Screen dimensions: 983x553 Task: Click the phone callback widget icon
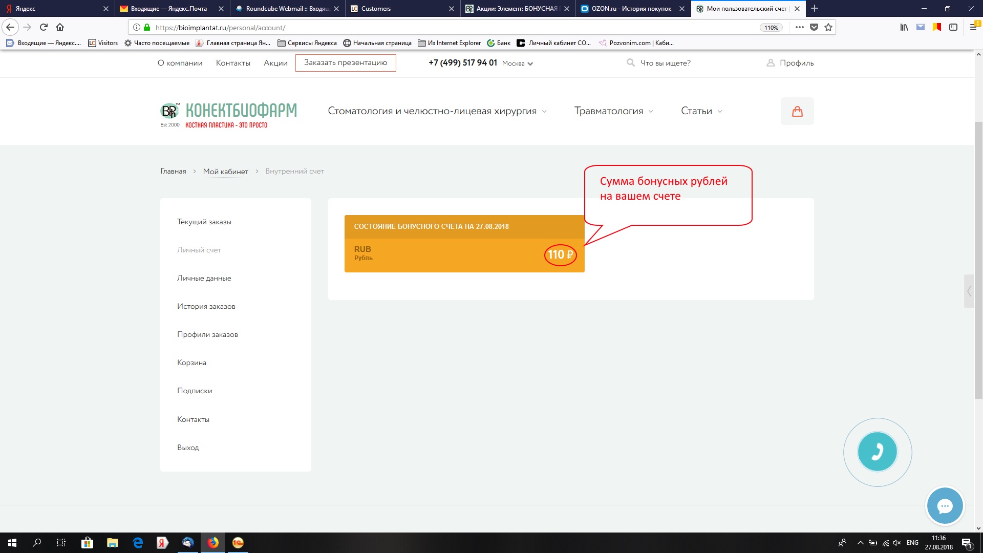click(877, 452)
